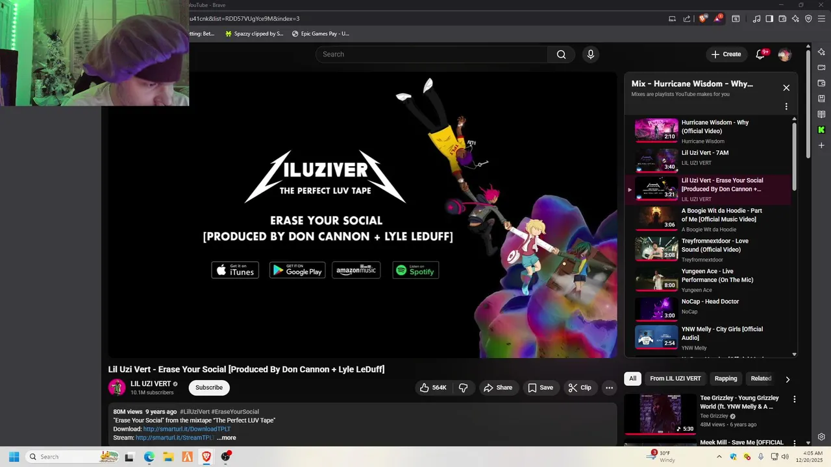This screenshot has width=831, height=467.
Task: Start voice search with microphone icon
Action: pos(591,54)
